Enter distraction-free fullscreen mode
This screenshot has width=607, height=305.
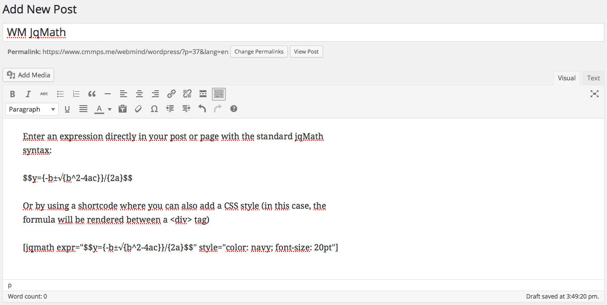[x=594, y=94]
